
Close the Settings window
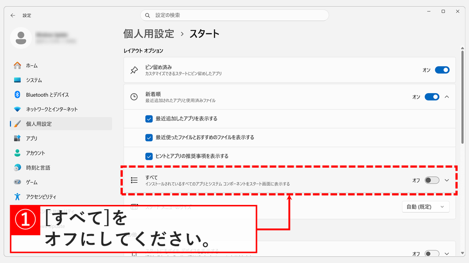[x=458, y=11]
